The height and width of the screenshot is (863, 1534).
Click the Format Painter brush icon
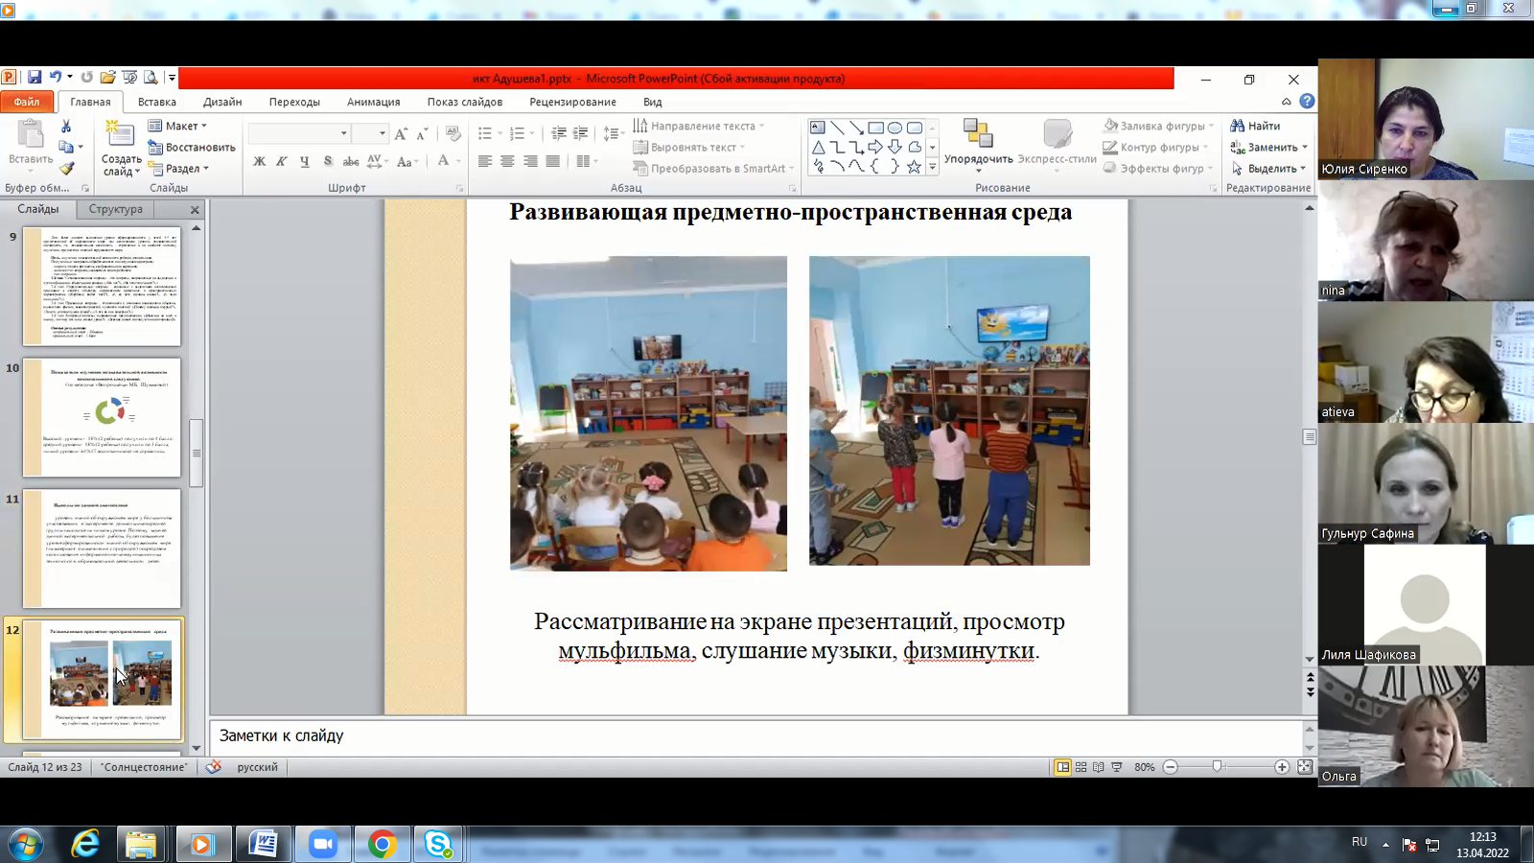pos(66,169)
